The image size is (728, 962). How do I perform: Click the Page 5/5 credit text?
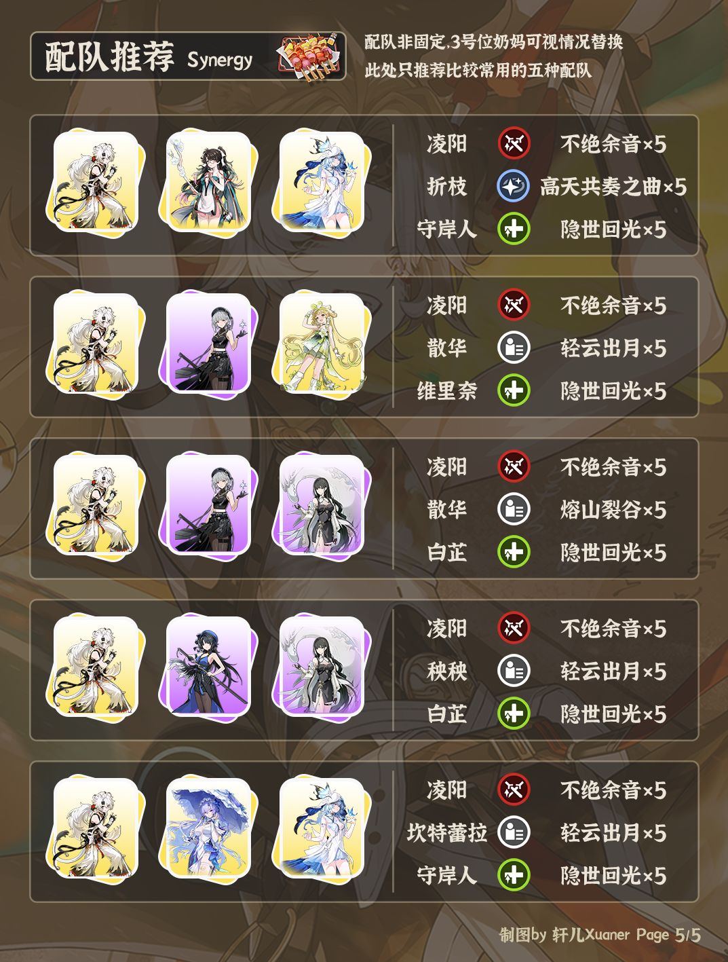668,935
